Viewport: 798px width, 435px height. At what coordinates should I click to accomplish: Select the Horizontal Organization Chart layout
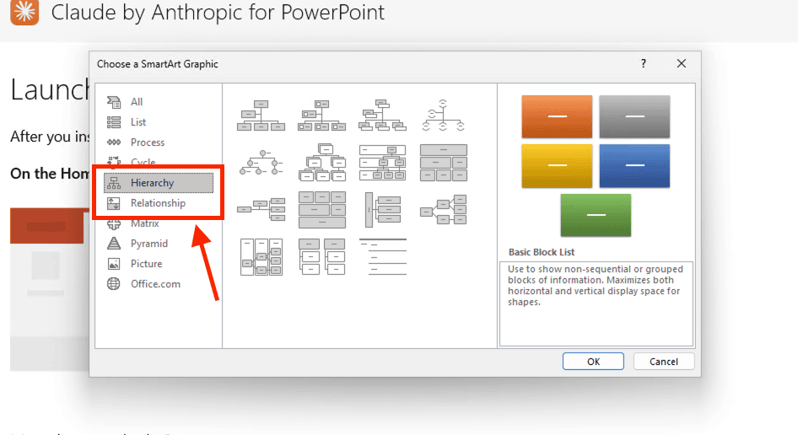[262, 209]
